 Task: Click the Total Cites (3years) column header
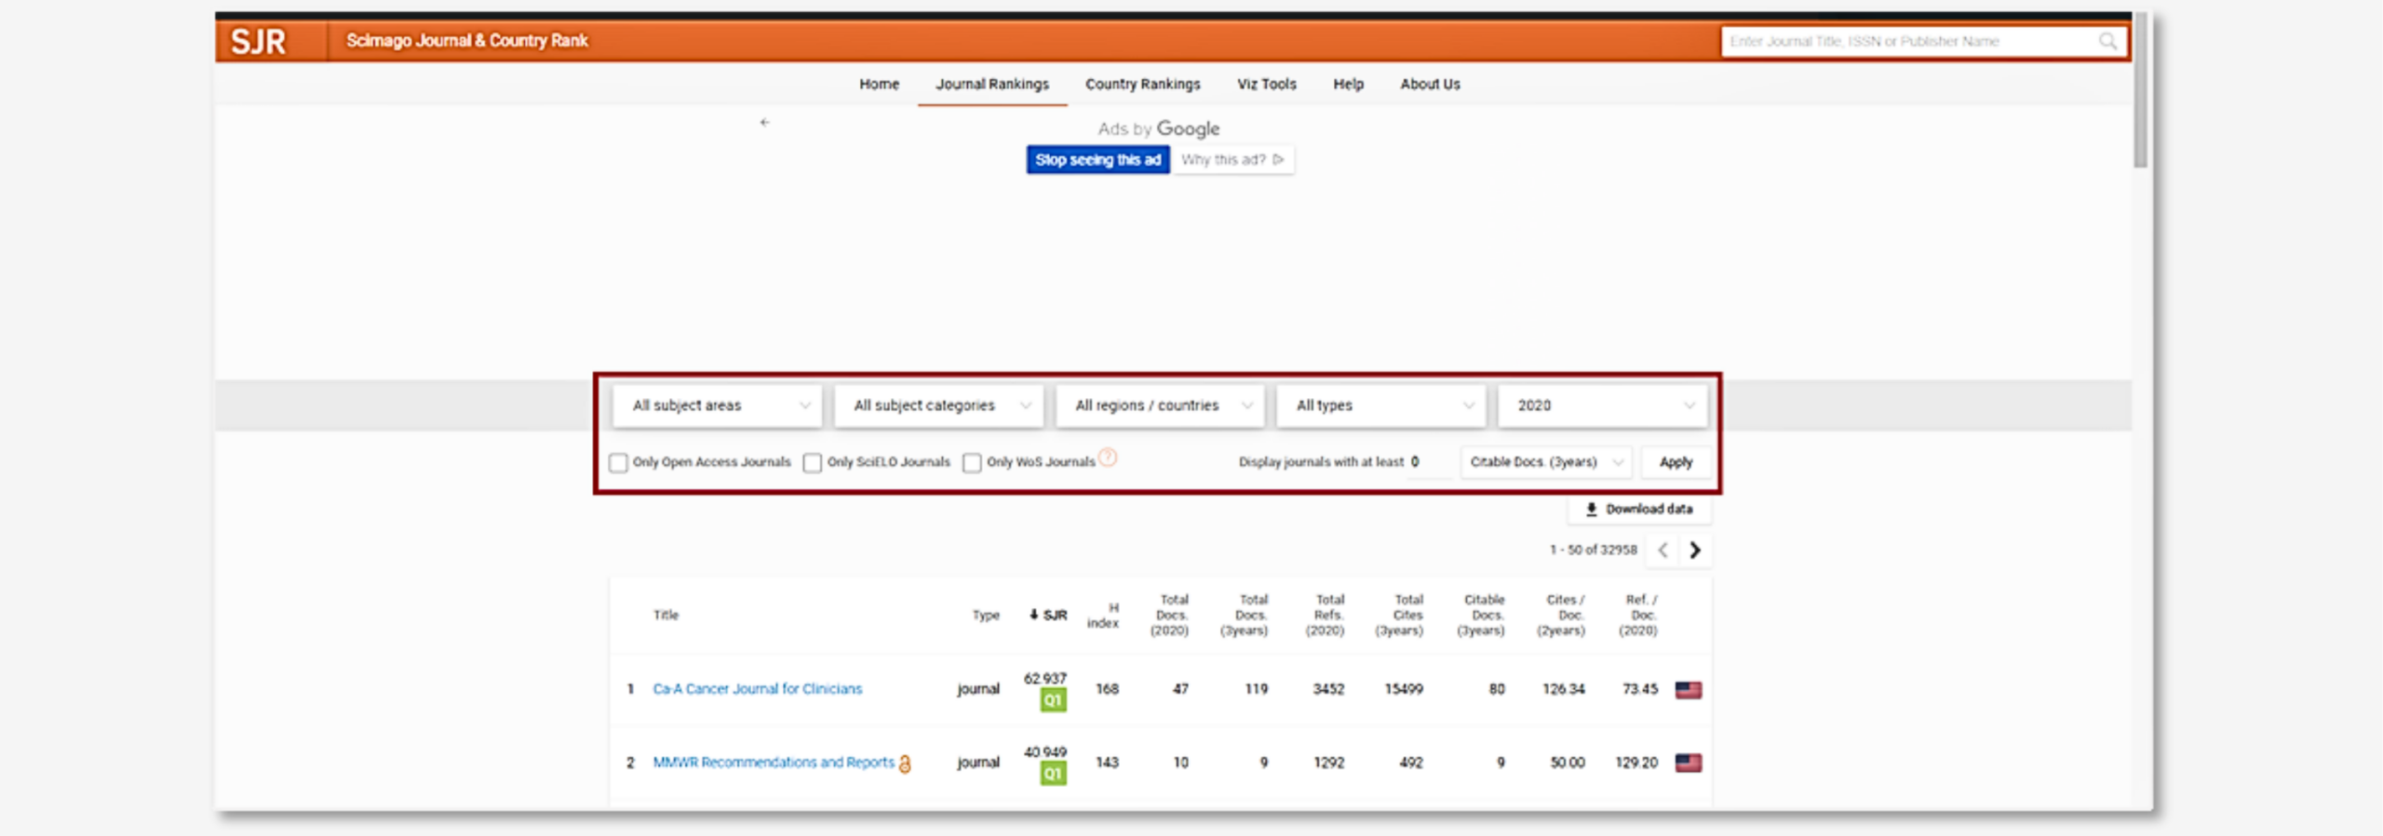(x=1401, y=615)
